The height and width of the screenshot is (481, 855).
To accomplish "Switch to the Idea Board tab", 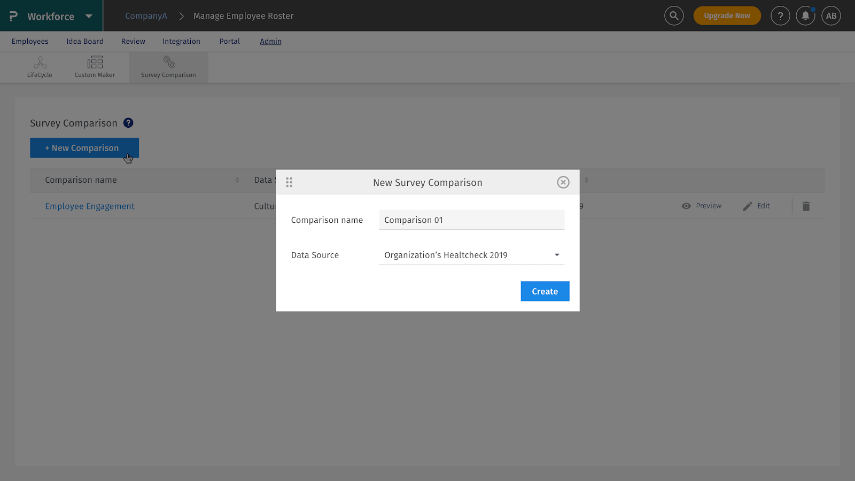I will [84, 41].
